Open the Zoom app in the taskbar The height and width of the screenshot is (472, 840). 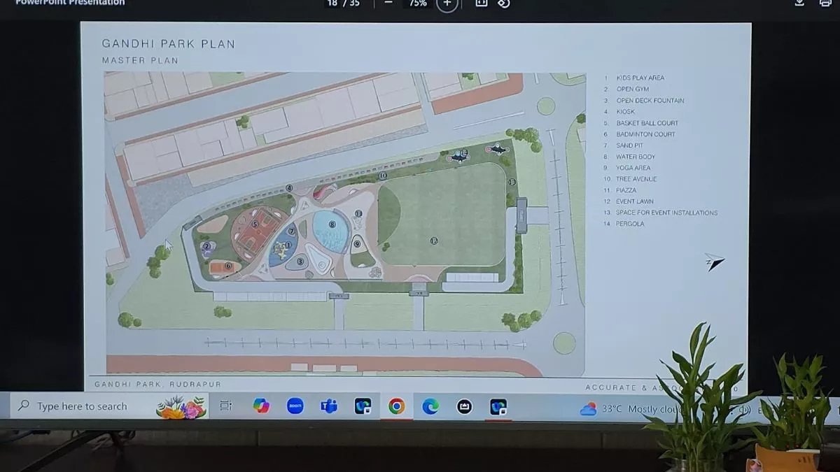[295, 406]
